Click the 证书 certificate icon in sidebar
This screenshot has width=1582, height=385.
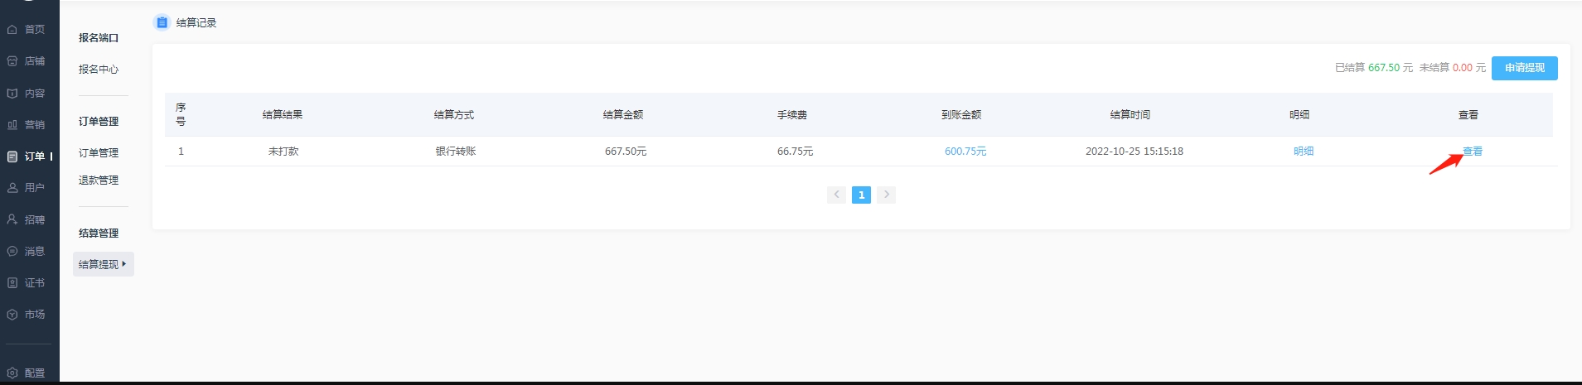coord(12,283)
